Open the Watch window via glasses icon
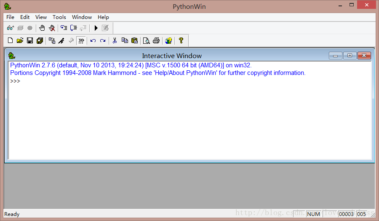The width and height of the screenshot is (379, 221). (11, 28)
